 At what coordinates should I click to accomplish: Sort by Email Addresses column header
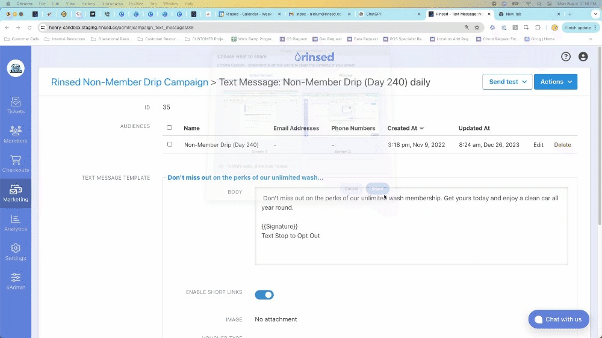click(296, 128)
